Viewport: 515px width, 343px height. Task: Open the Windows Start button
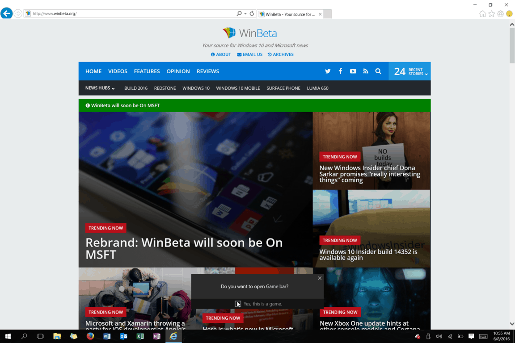point(8,336)
